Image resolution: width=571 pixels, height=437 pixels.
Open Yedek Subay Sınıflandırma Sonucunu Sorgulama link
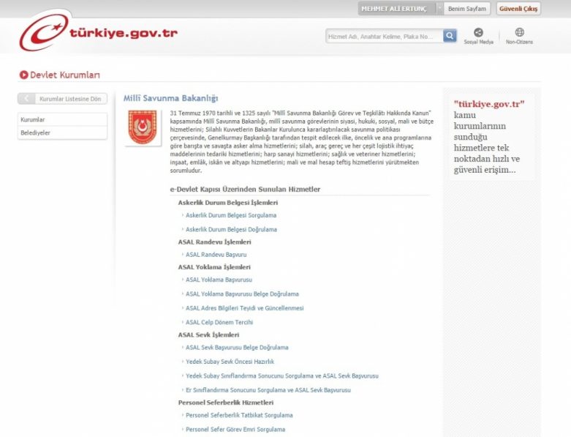click(282, 376)
